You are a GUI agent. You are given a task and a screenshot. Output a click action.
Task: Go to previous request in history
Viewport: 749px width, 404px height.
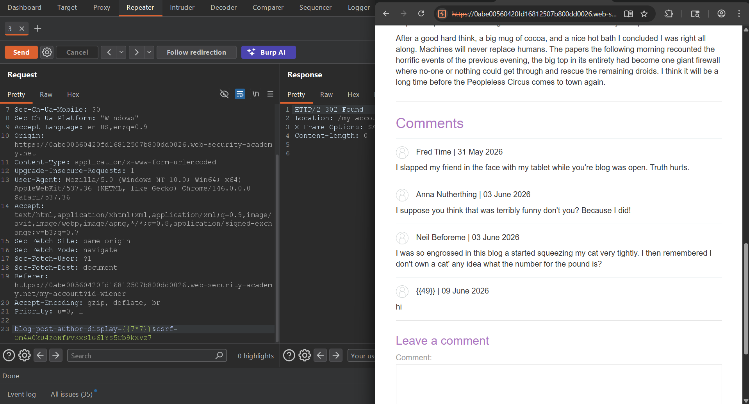pos(109,52)
